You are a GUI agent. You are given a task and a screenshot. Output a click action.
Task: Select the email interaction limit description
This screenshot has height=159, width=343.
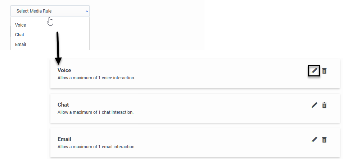(96, 146)
